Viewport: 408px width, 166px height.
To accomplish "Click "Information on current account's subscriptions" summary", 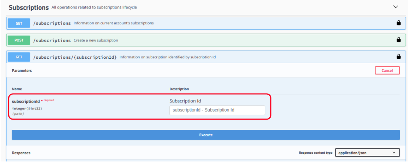I will click(x=113, y=23).
